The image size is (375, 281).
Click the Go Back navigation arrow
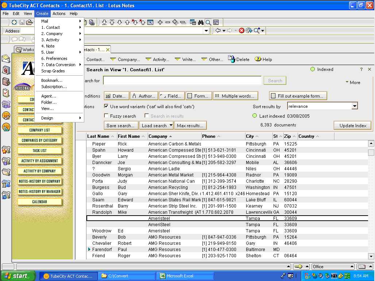pos(218,30)
